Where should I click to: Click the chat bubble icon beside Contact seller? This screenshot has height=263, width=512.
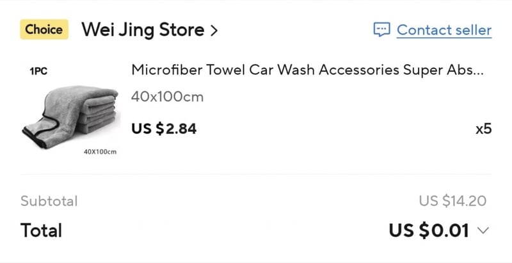click(x=381, y=30)
